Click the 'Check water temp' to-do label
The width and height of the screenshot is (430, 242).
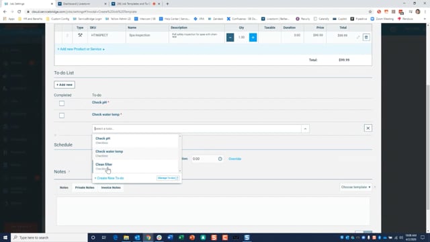pyautogui.click(x=105, y=114)
